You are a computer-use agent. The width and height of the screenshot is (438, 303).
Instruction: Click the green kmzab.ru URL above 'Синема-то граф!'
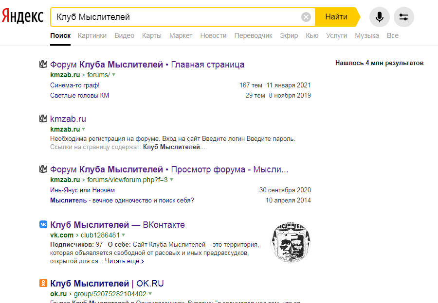65,75
